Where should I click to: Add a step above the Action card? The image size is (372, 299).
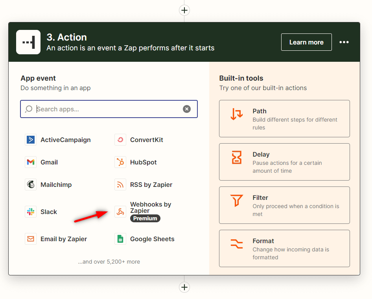(x=184, y=10)
